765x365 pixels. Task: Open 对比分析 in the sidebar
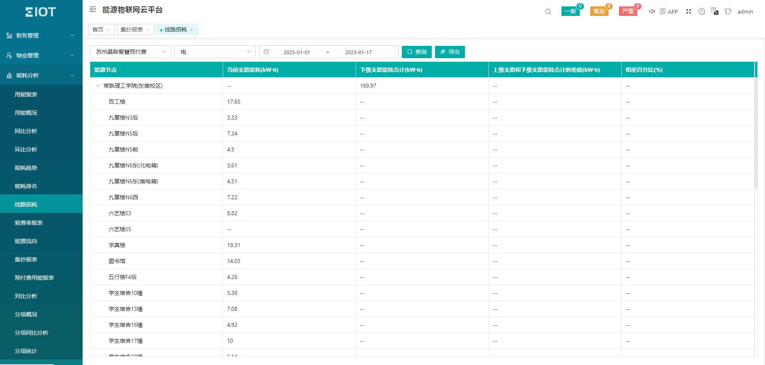click(x=42, y=296)
